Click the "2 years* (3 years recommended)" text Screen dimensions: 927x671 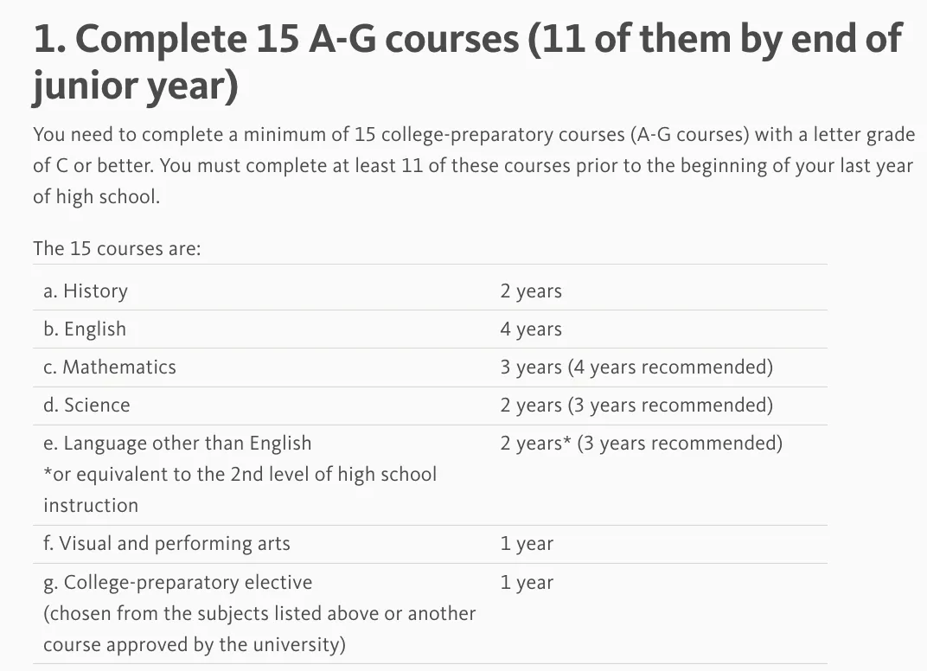coord(641,444)
